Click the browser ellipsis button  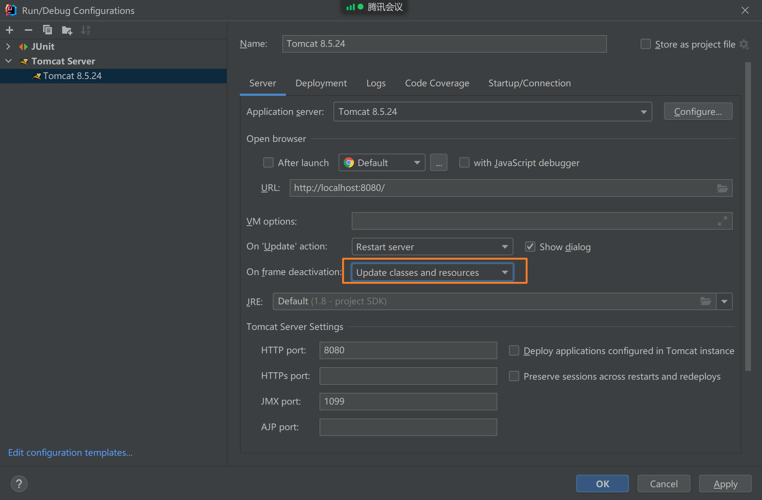click(439, 162)
